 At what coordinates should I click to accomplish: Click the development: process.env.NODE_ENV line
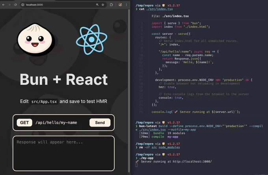(x=204, y=80)
